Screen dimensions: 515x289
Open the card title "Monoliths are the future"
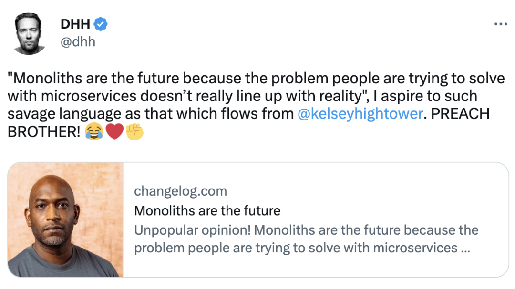click(x=207, y=210)
